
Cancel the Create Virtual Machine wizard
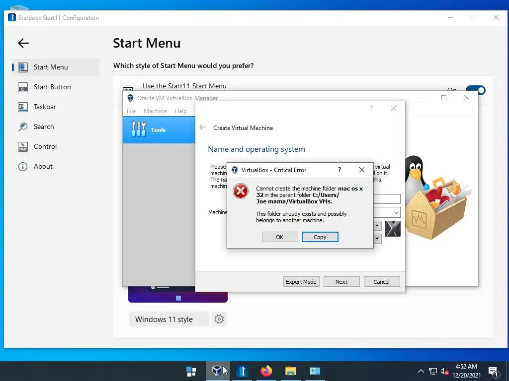tap(381, 282)
